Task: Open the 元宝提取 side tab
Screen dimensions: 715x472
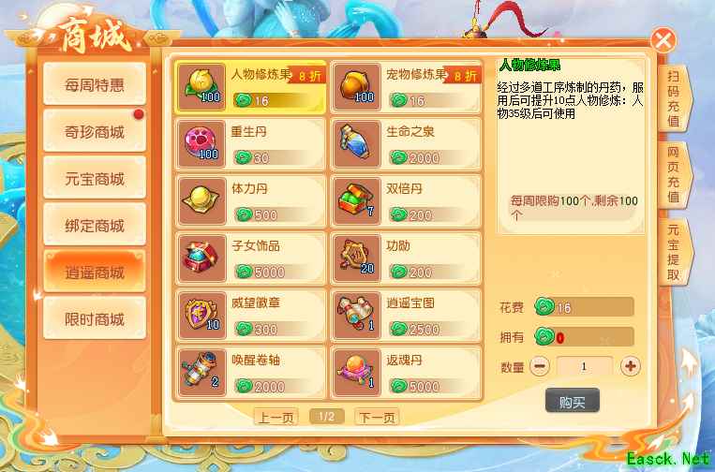Action: [674, 252]
